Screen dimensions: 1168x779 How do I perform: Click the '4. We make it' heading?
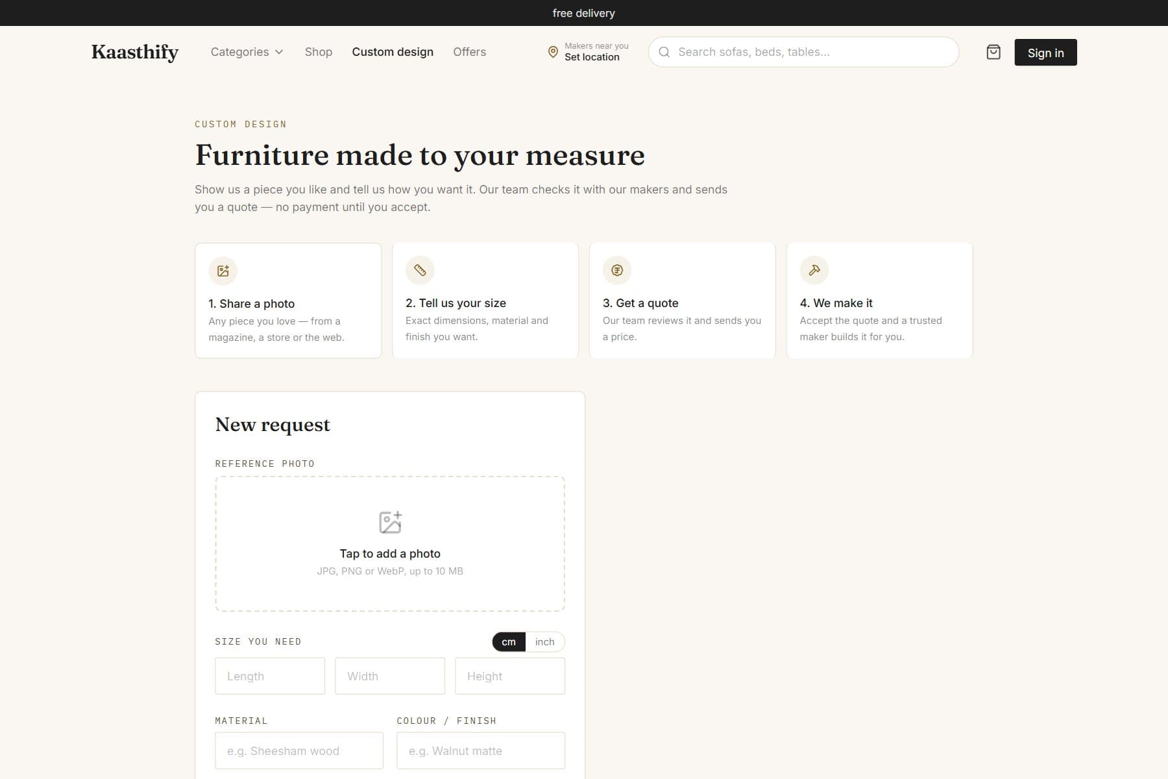pos(836,303)
